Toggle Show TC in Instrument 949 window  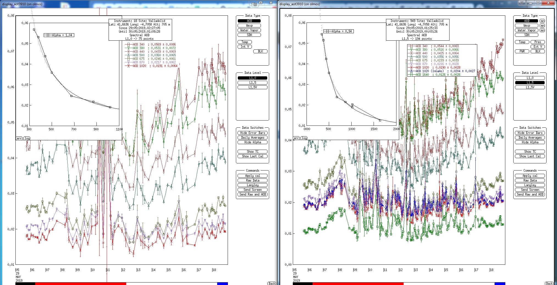[530, 152]
